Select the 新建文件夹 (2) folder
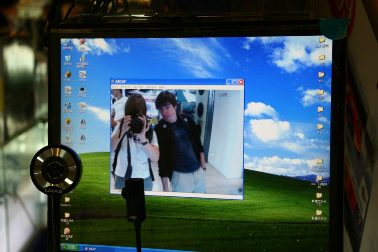 [67, 218]
